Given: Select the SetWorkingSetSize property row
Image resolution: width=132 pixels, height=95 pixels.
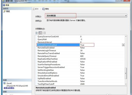Looking at the screenshot, I should 80,70.
